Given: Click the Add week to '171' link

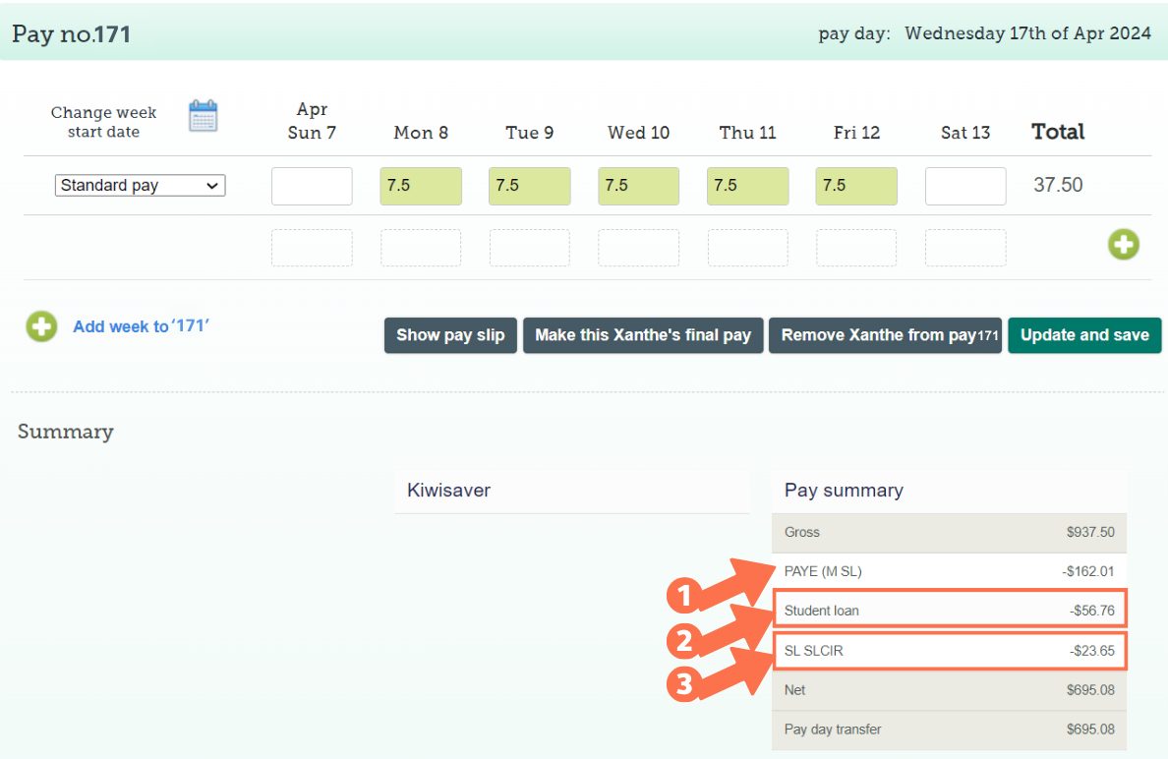Looking at the screenshot, I should [141, 326].
